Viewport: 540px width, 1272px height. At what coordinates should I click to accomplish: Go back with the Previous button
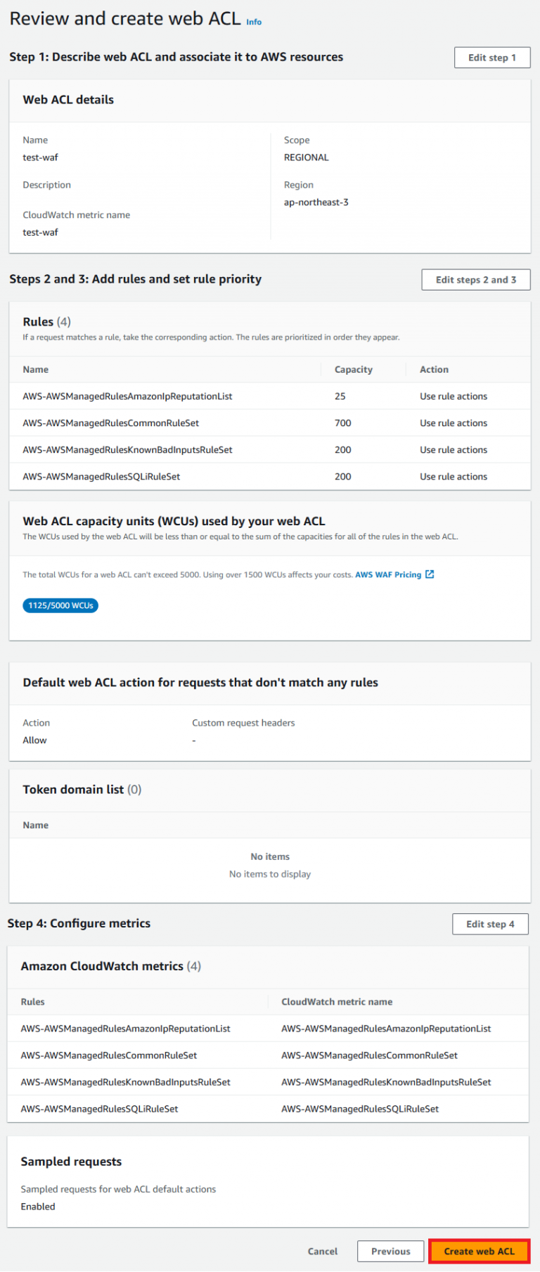pos(390,1251)
